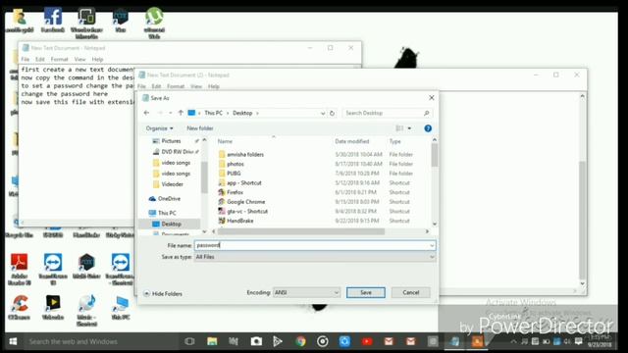Open File Explorer from the taskbar
Image resolution: width=628 pixels, height=353 pixels.
(212, 341)
